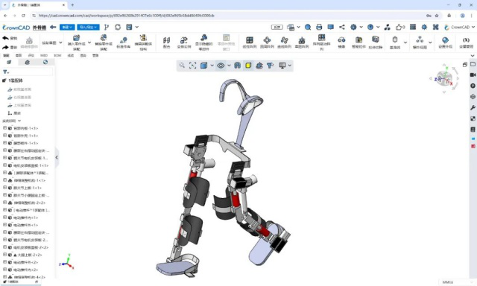Toggle the eye visibility button in view toolbar

pyautogui.click(x=221, y=66)
